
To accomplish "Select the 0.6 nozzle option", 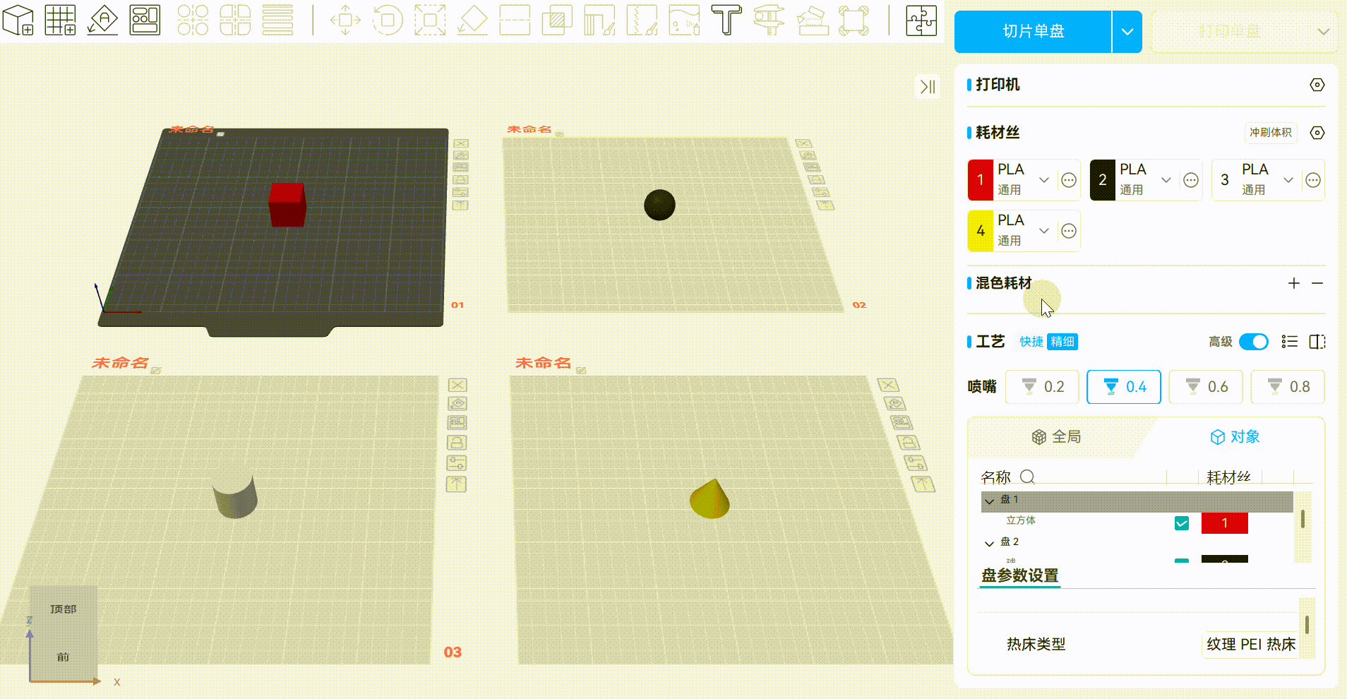I will [1206, 387].
